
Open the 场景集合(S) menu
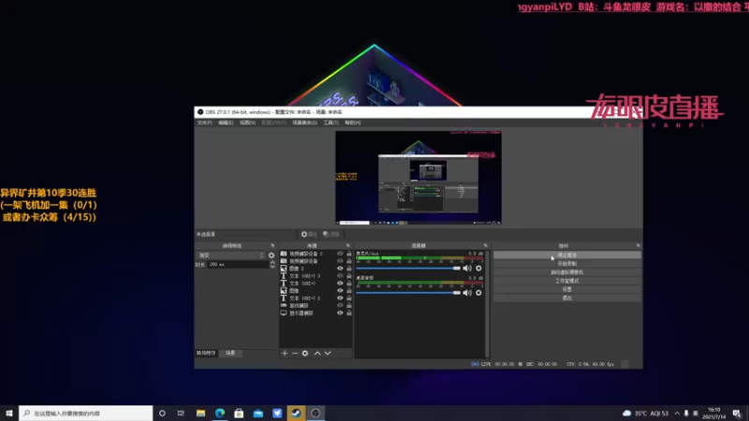click(305, 123)
